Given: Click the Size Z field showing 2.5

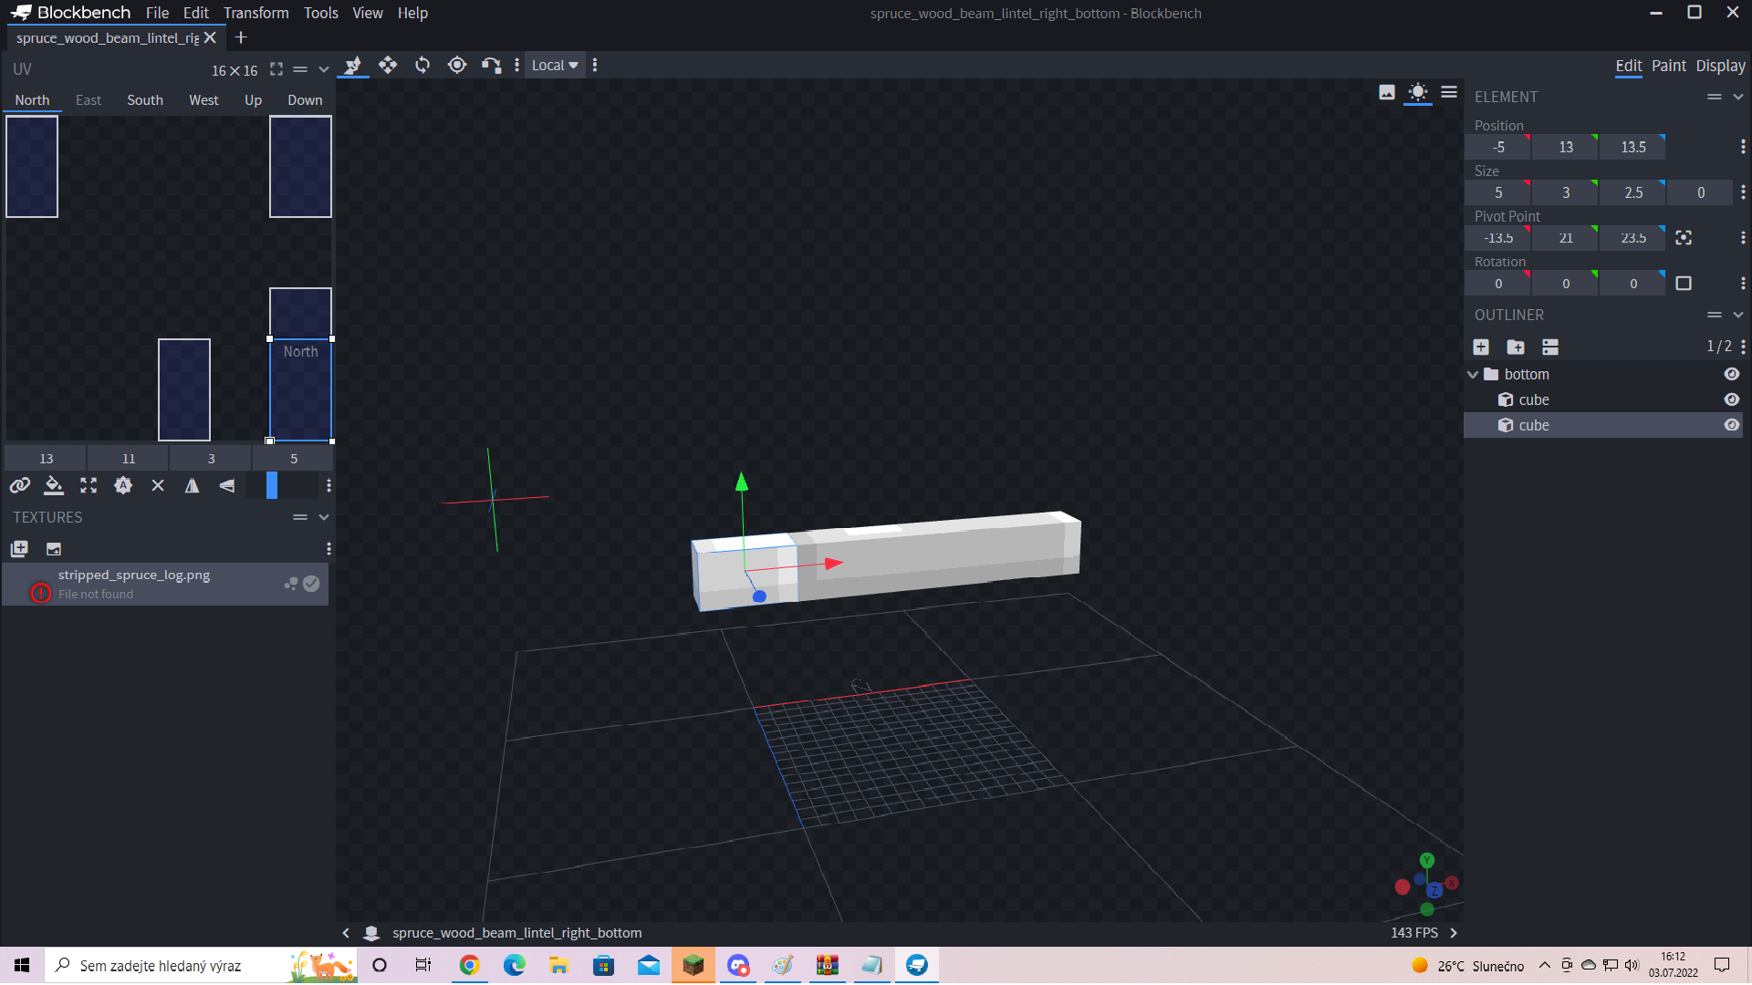Looking at the screenshot, I should 1633,192.
